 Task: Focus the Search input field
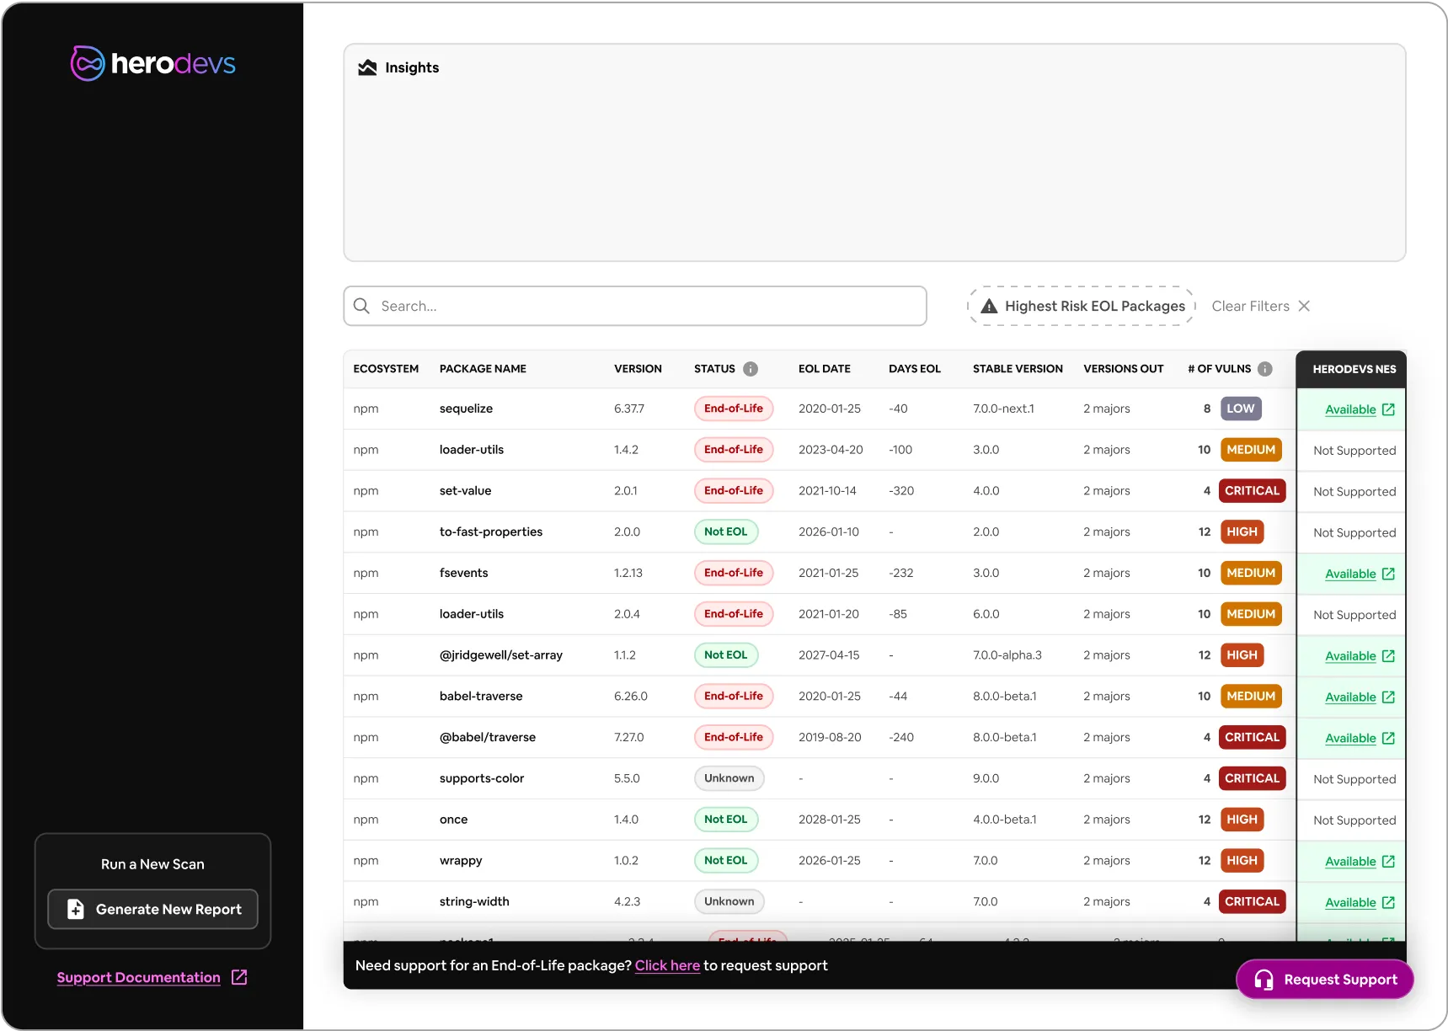pos(635,306)
